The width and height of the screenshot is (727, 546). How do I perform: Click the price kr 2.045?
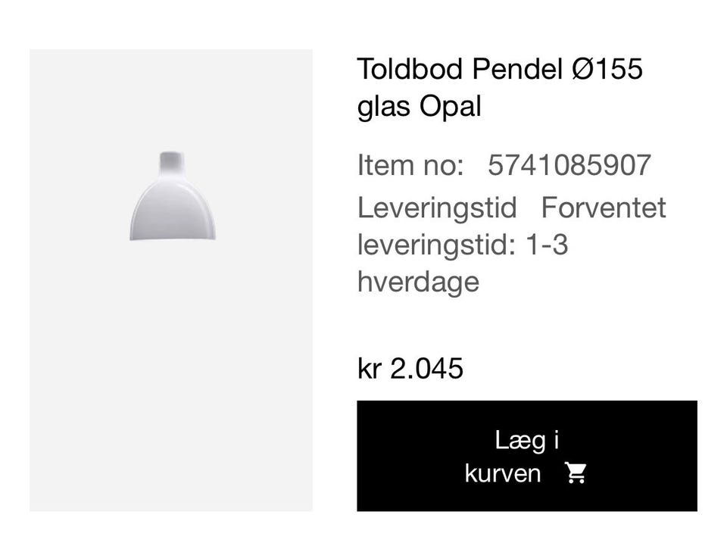click(x=410, y=369)
